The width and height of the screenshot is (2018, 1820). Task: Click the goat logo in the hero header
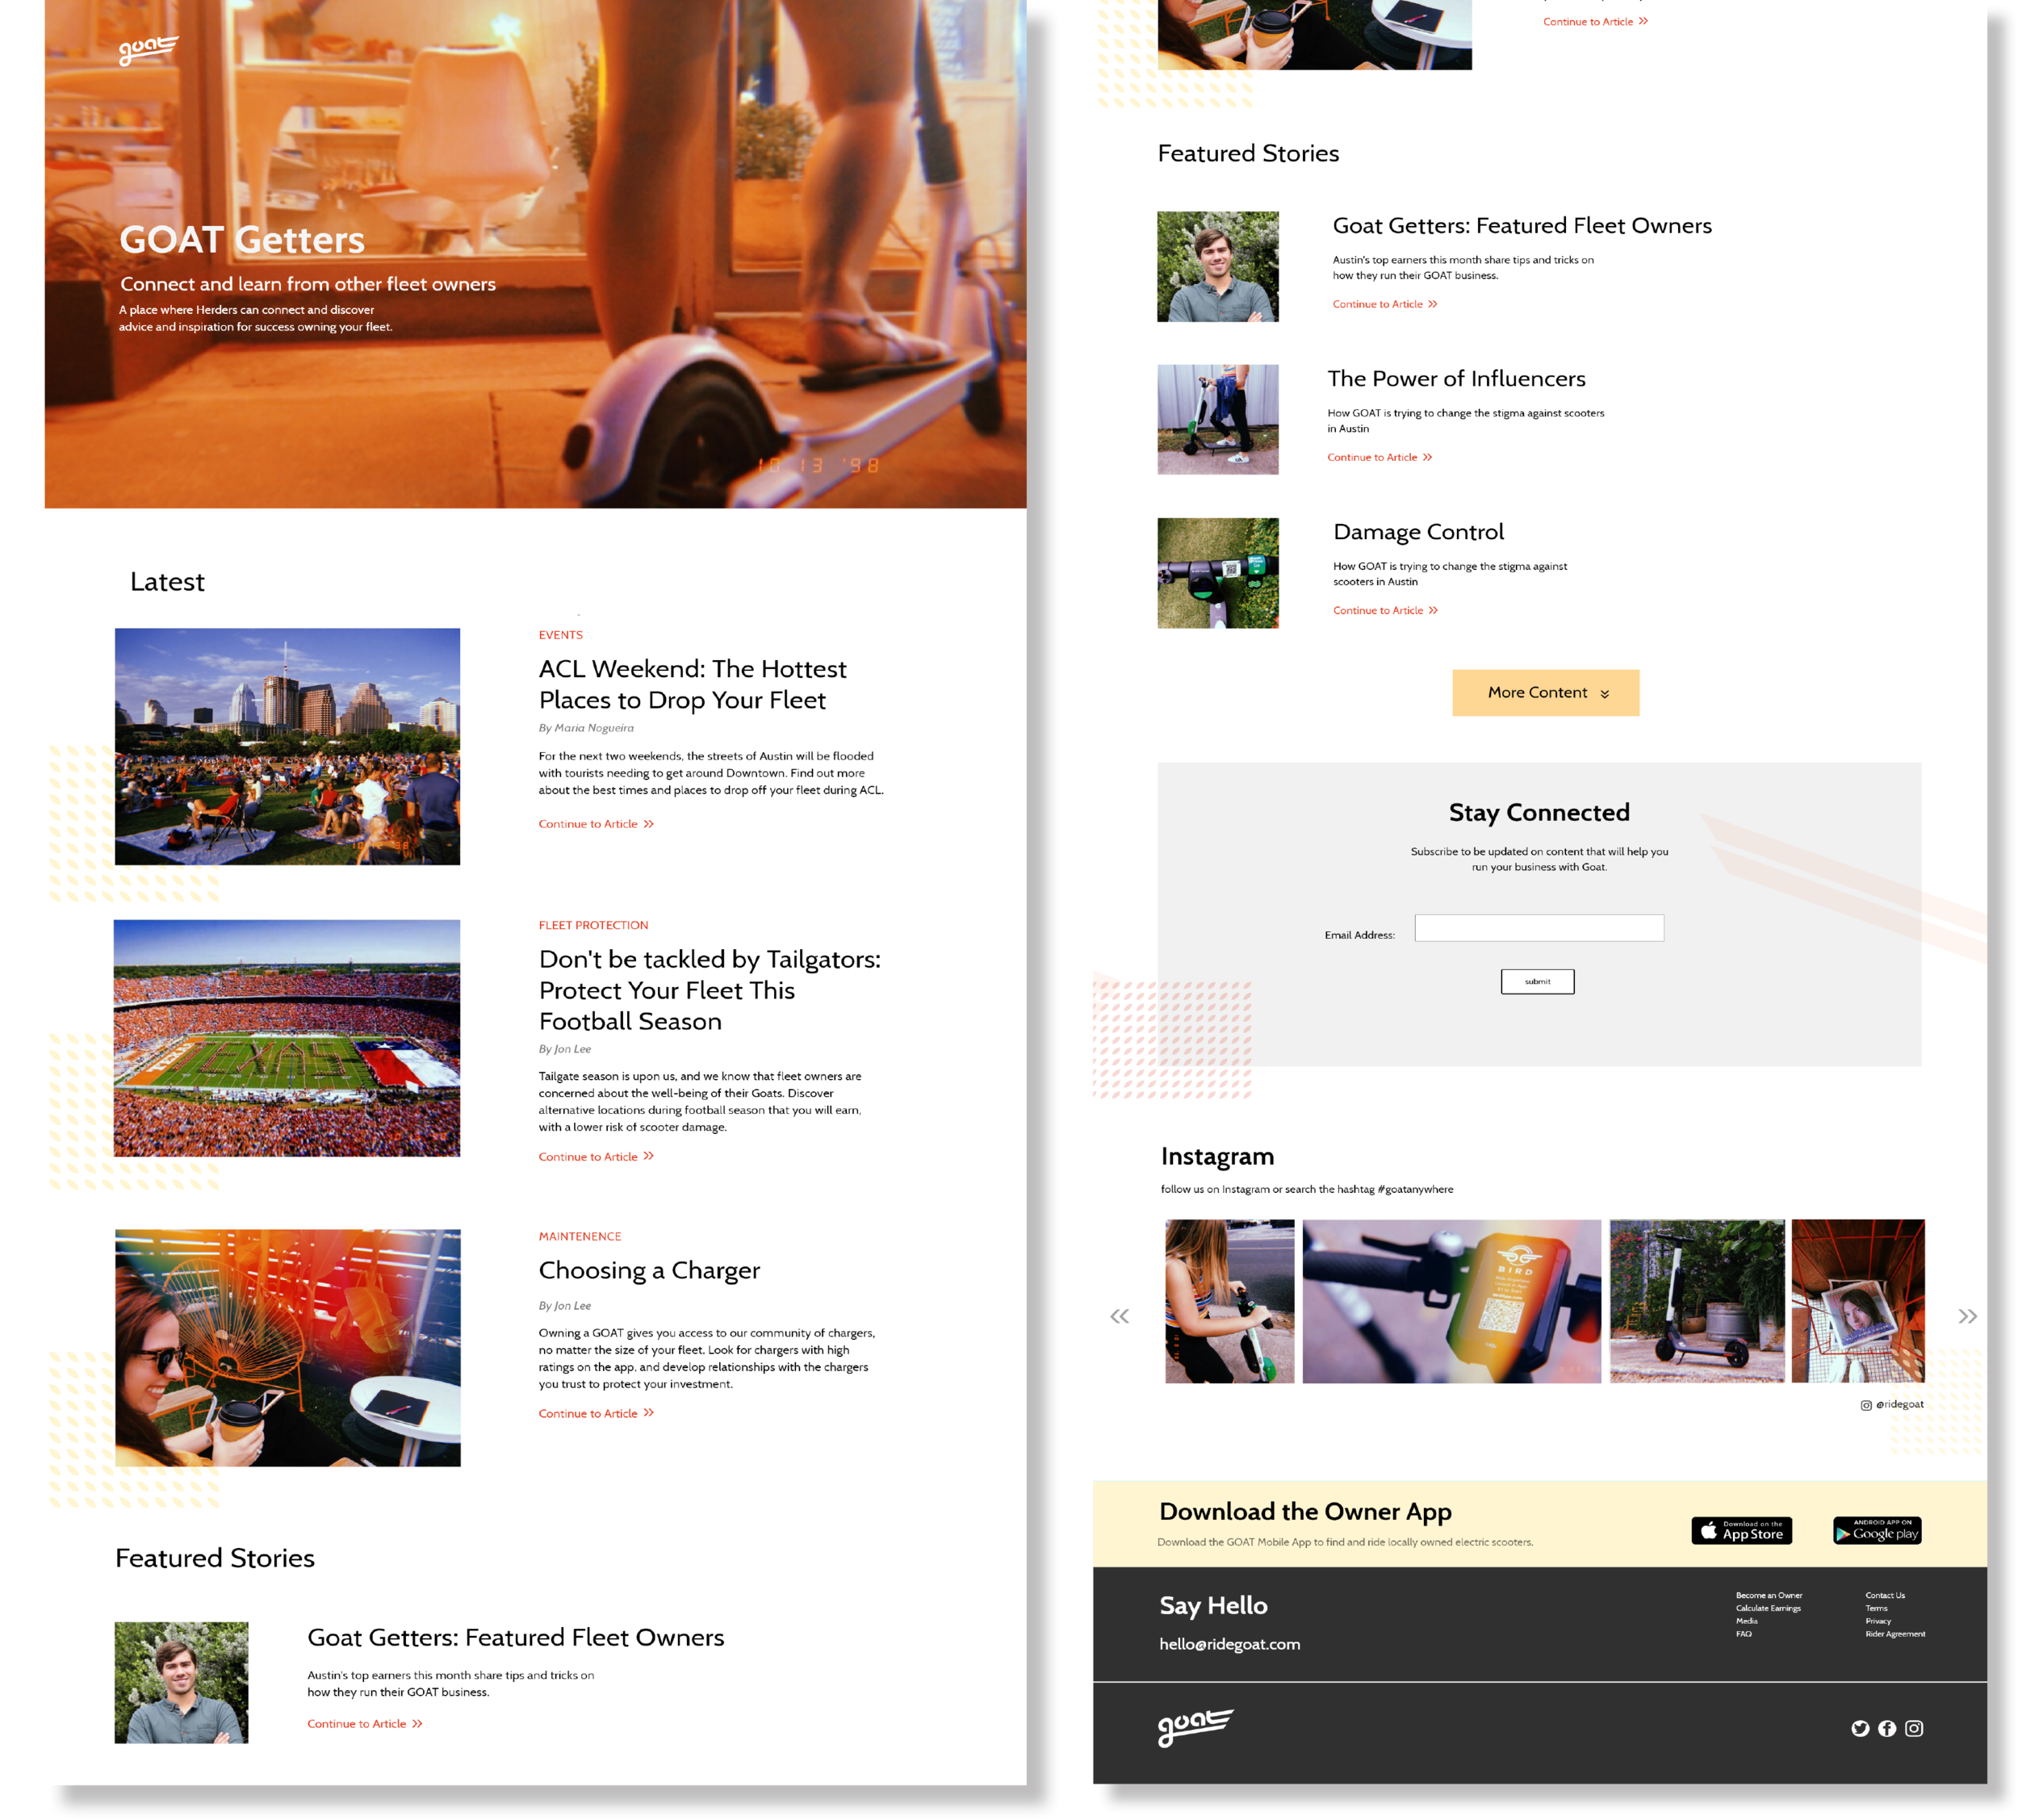pos(148,50)
